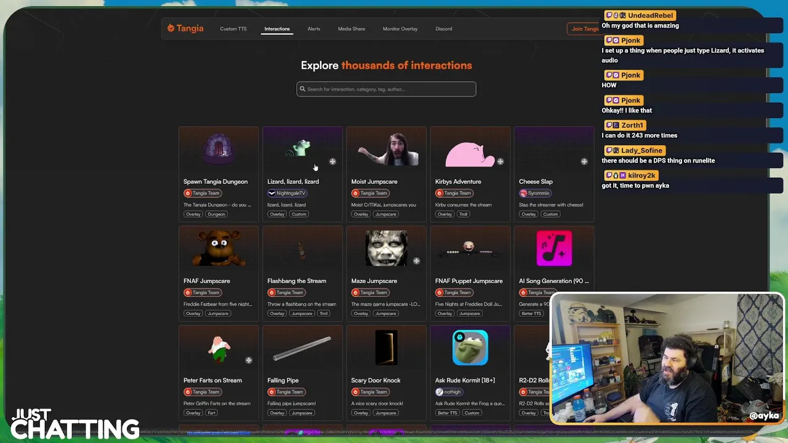Open the FNAF Jumpscare Freddy thumbnail
Image resolution: width=788 pixels, height=443 pixels.
[x=219, y=249]
